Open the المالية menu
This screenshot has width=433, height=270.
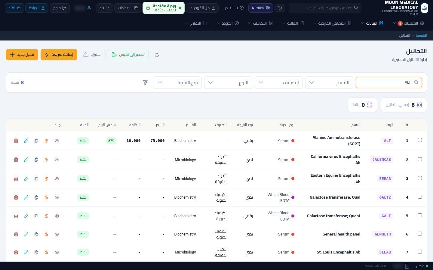tap(293, 23)
